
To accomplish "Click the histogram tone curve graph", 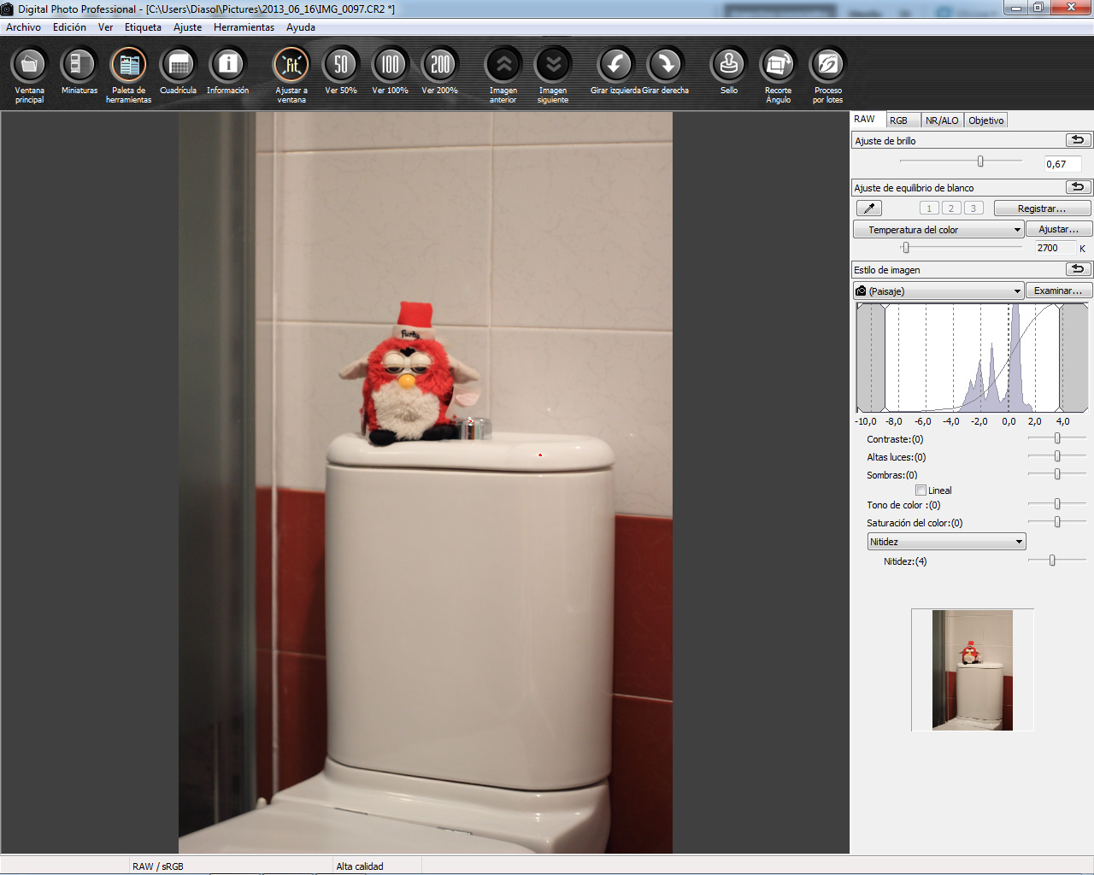I will coord(972,358).
